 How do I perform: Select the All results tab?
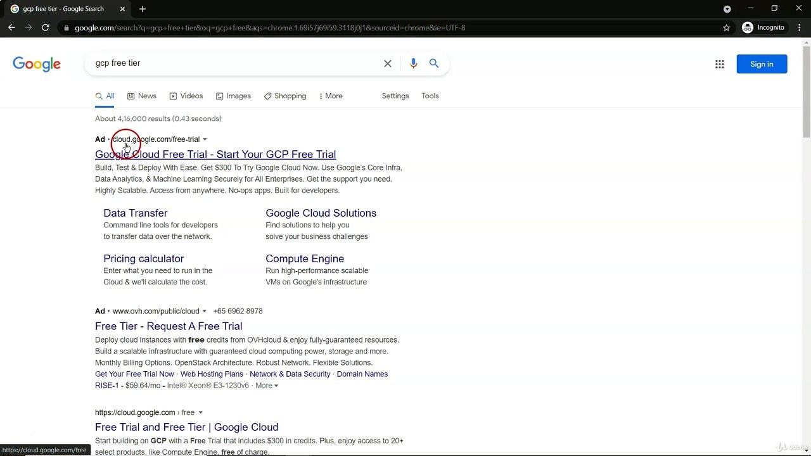[105, 96]
